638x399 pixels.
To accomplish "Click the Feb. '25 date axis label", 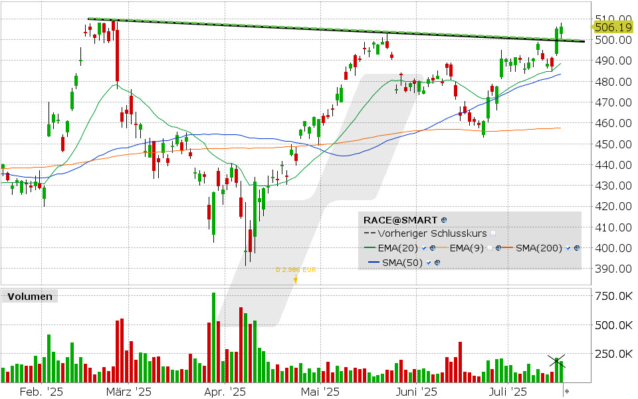I will [x=41, y=392].
